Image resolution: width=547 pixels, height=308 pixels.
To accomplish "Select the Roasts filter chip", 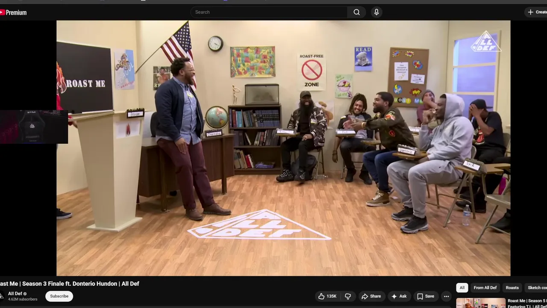I will [512, 287].
